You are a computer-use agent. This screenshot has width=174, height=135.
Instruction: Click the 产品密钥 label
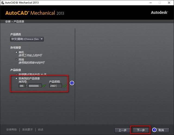pos(55,82)
